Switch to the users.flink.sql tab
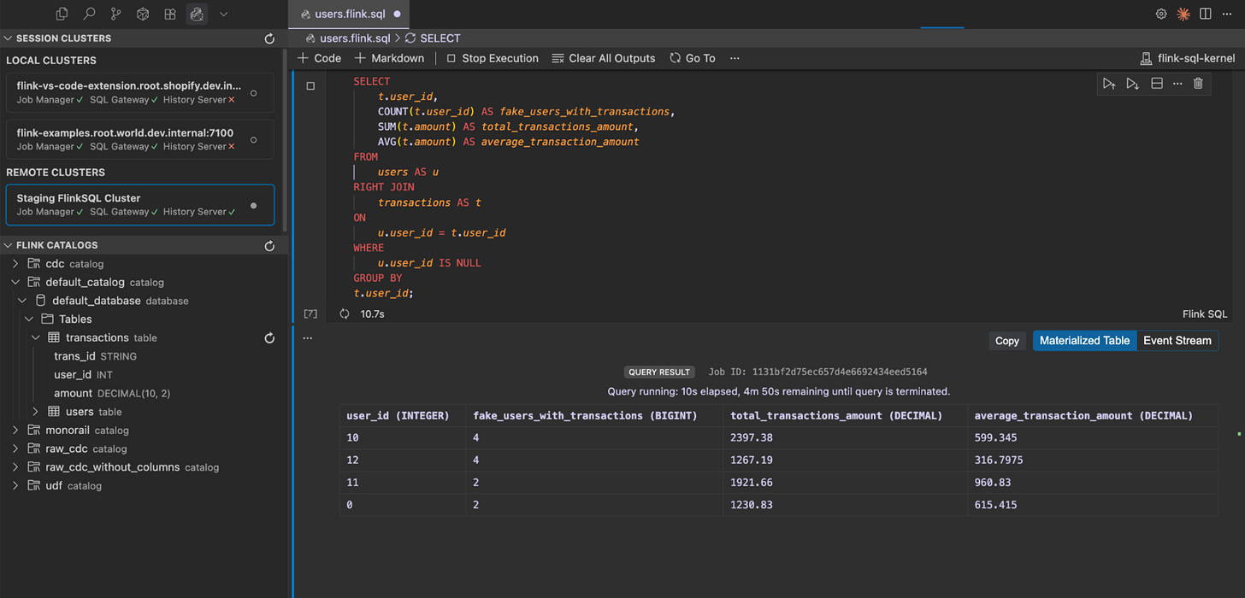The width and height of the screenshot is (1245, 598). 350,14
